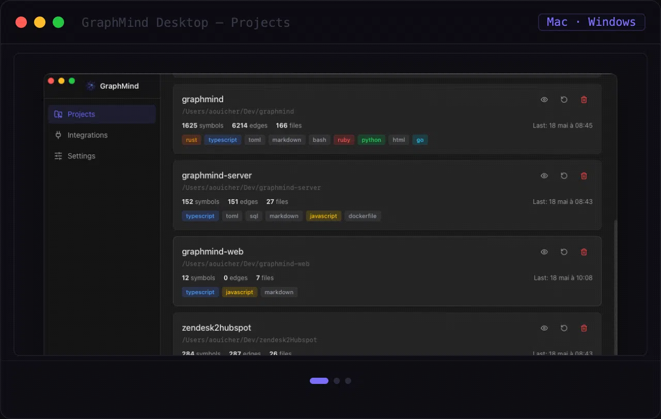Click javascript tag in graphmind-web card
This screenshot has width=661, height=419.
pyautogui.click(x=240, y=292)
